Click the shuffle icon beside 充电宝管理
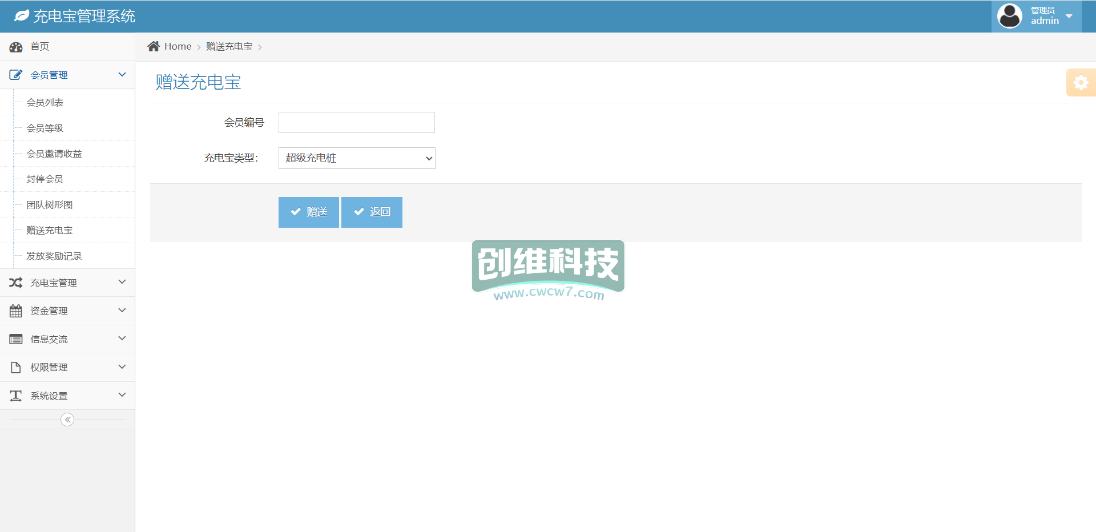Image resolution: width=1096 pixels, height=532 pixels. [x=16, y=283]
